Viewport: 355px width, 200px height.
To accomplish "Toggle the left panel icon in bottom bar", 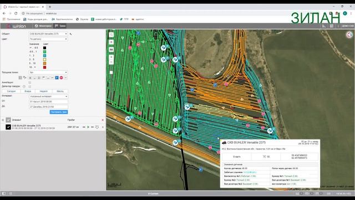I will click(x=4, y=193).
